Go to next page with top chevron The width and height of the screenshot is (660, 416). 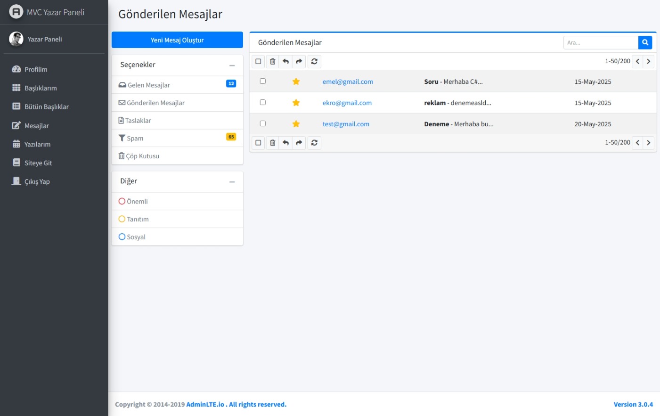pos(648,61)
